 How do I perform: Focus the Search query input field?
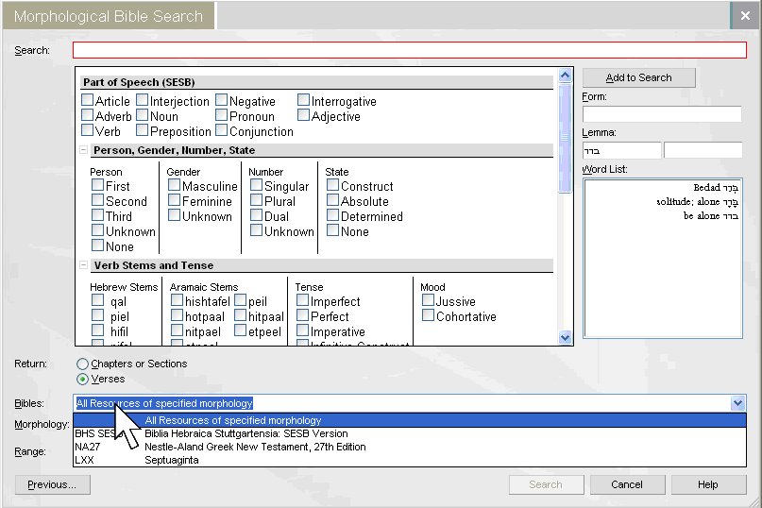pyautogui.click(x=410, y=50)
